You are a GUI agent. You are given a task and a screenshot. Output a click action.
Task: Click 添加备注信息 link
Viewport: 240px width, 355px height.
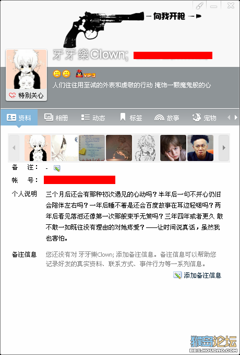[x=197, y=275]
